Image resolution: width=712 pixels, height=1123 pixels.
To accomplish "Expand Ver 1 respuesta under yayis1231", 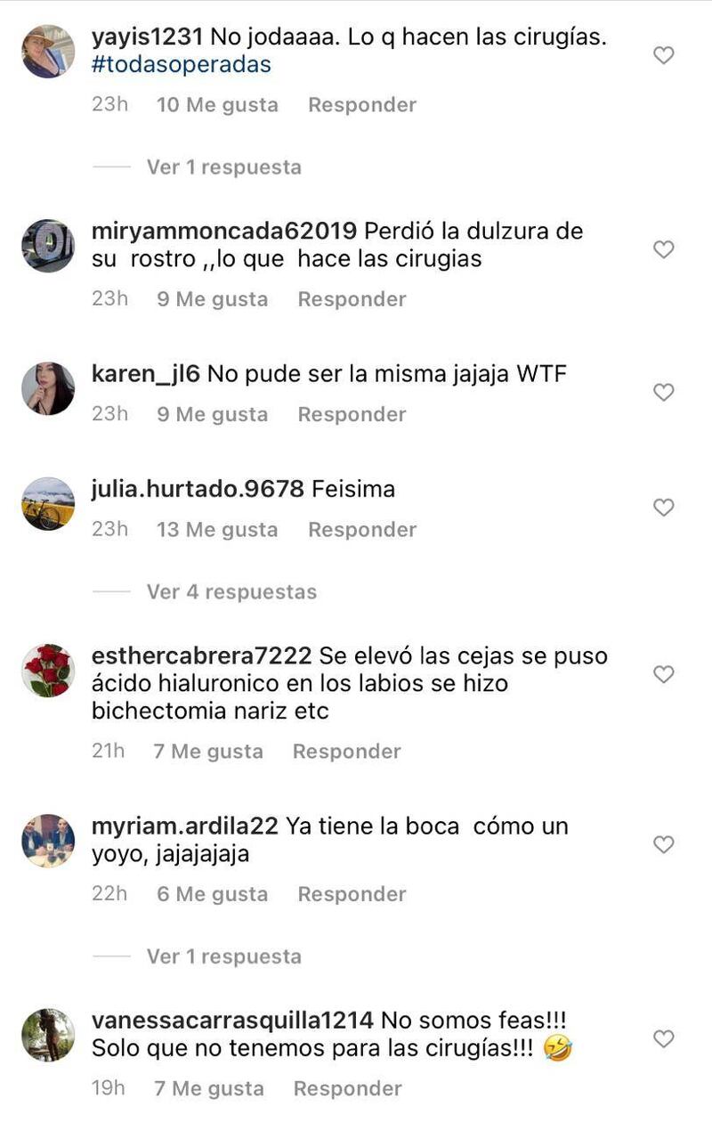I will click(224, 167).
